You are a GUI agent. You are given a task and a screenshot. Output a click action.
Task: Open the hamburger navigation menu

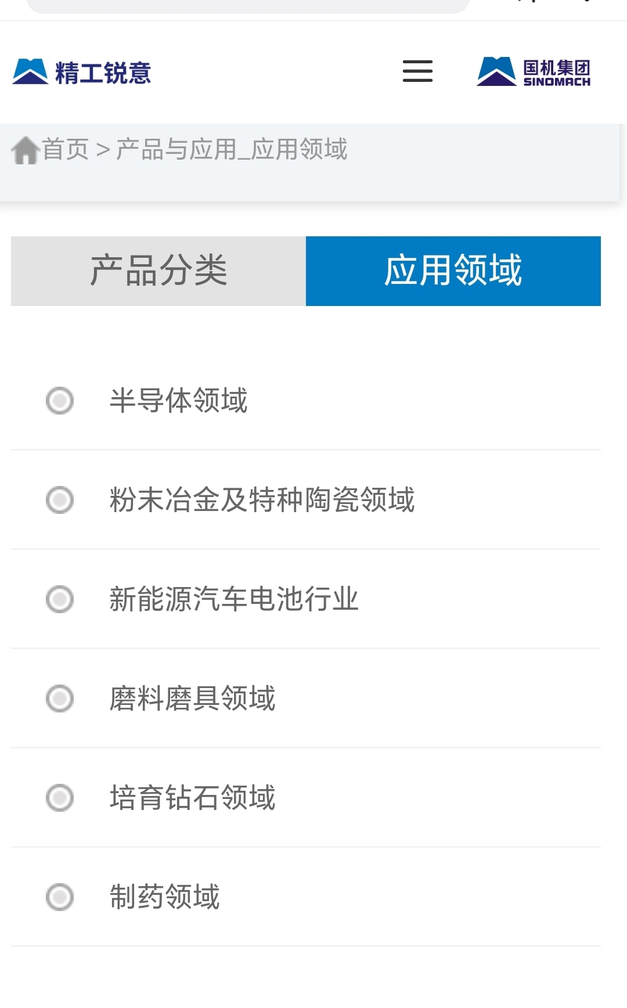(x=417, y=71)
